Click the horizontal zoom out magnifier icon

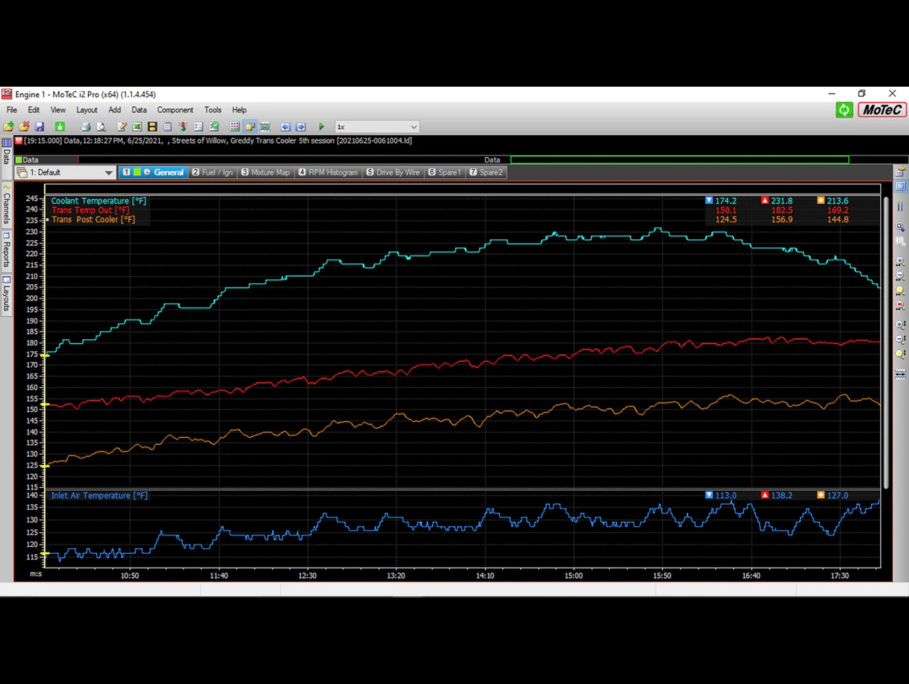[900, 277]
